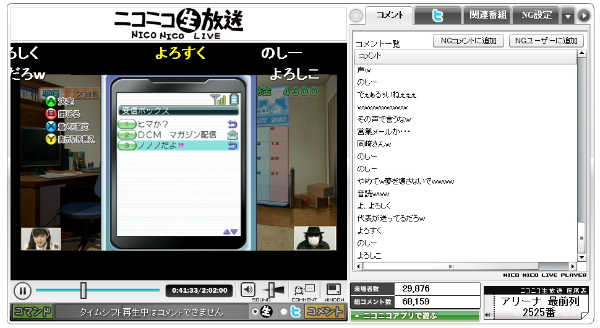Screen dimensions: 600x328
Task: Pause the live broadcast playback
Action: click(22, 290)
